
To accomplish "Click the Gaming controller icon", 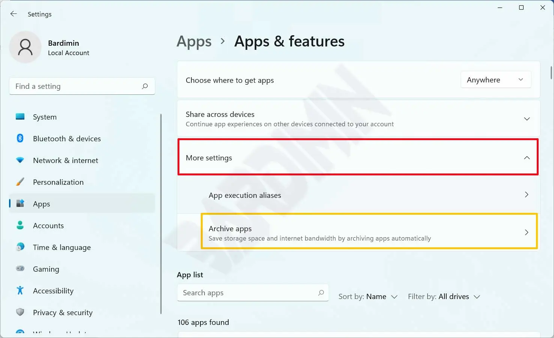I will point(20,269).
